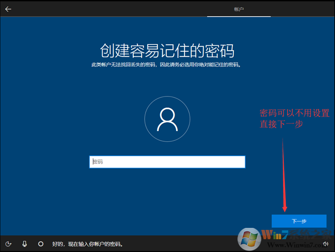Click the Windows flag watermark logo
Image resolution: width=335 pixels, height=252 pixels.
249,240
